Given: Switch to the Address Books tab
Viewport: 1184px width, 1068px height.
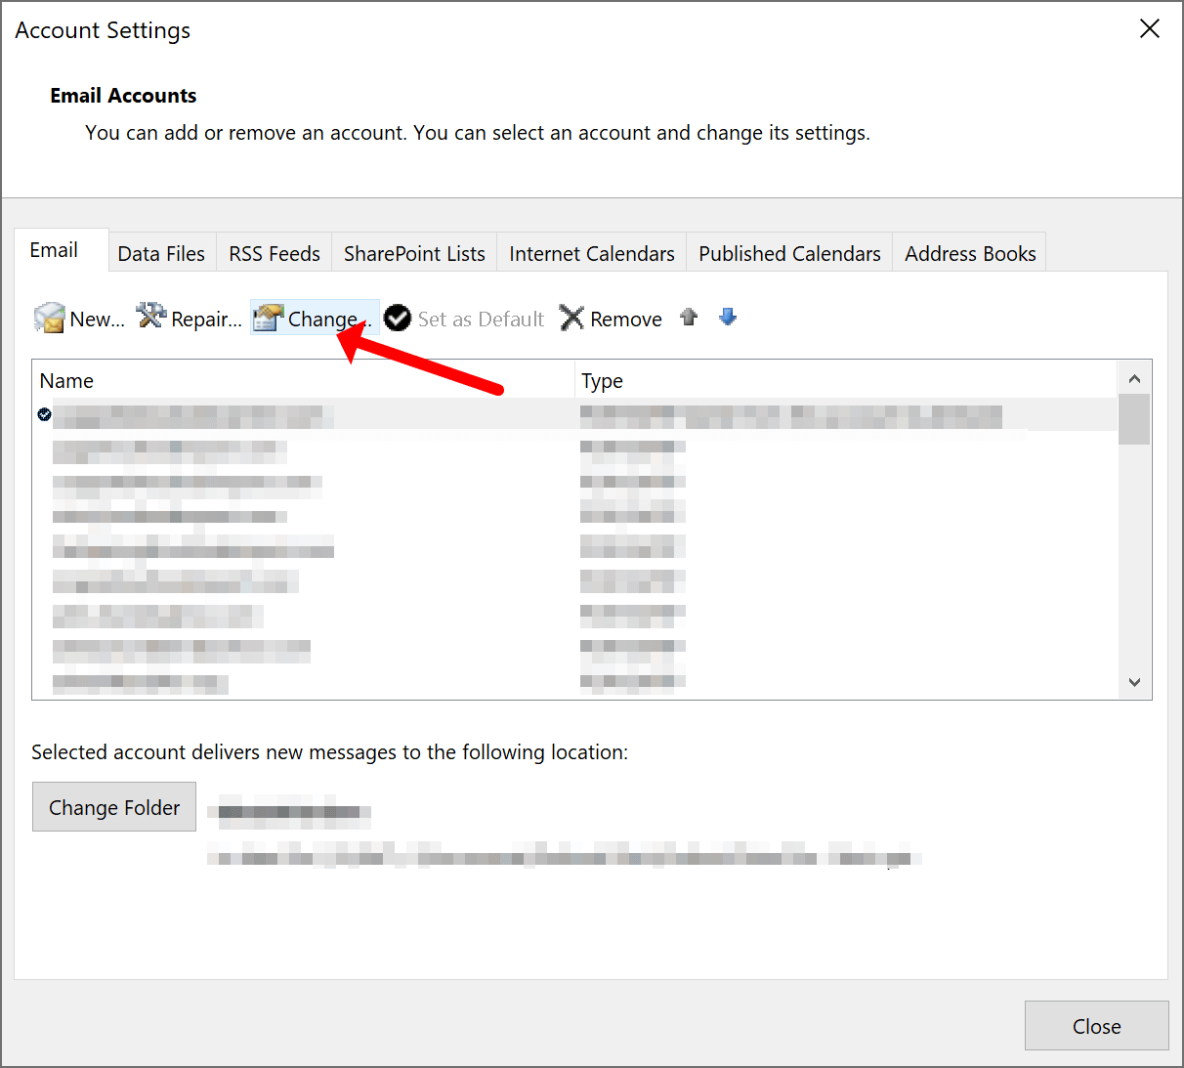Looking at the screenshot, I should 968,252.
